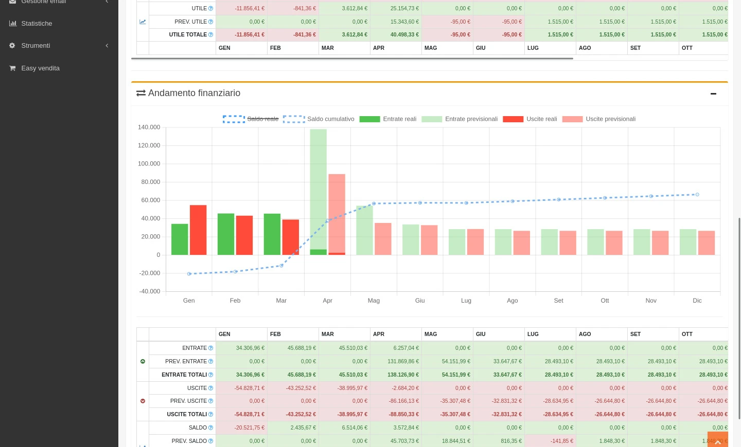The width and height of the screenshot is (741, 447).
Task: Click the red down-arrow uscite icon
Action: 143,401
